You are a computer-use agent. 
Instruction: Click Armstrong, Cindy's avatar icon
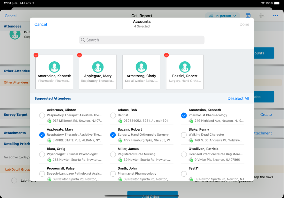coord(141,67)
